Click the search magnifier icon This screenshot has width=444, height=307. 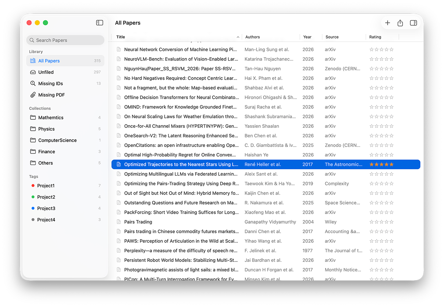tap(32, 40)
